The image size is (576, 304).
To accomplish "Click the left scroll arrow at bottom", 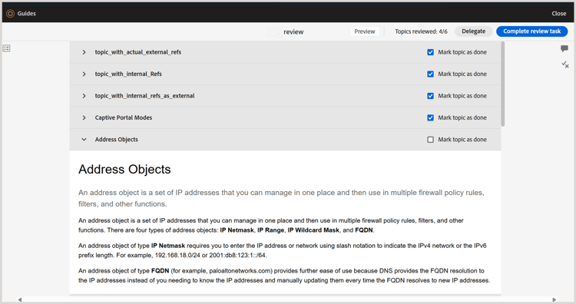I will point(20,299).
